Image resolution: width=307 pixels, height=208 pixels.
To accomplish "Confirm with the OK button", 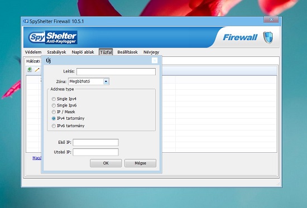I will pyautogui.click(x=105, y=163).
